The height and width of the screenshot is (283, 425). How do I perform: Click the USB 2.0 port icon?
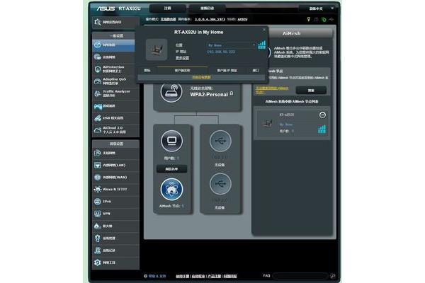220,184
